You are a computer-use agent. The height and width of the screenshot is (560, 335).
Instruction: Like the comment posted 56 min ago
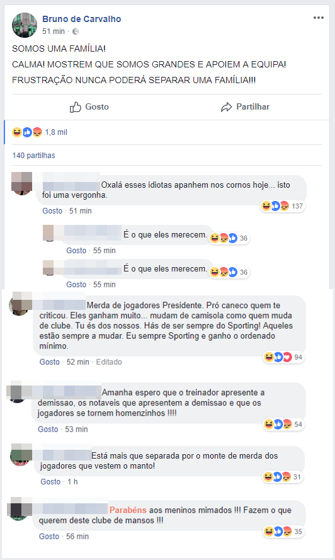pos(49,537)
